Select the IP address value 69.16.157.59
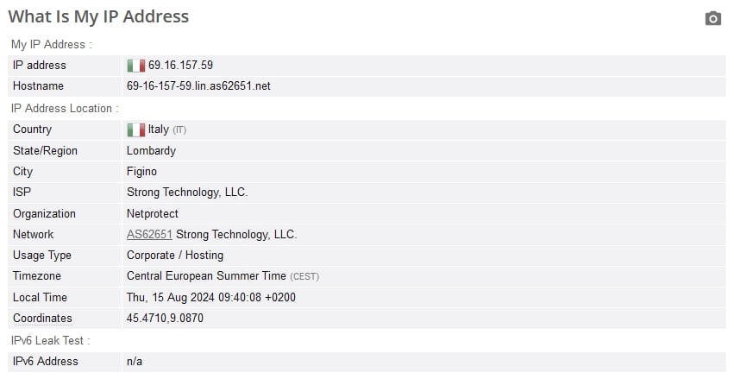734x379 pixels. click(x=180, y=65)
